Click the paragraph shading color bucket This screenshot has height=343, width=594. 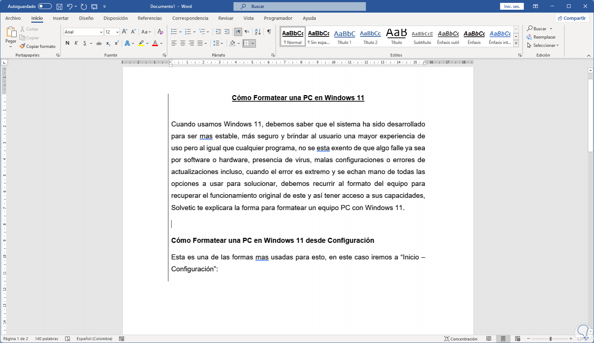233,43
